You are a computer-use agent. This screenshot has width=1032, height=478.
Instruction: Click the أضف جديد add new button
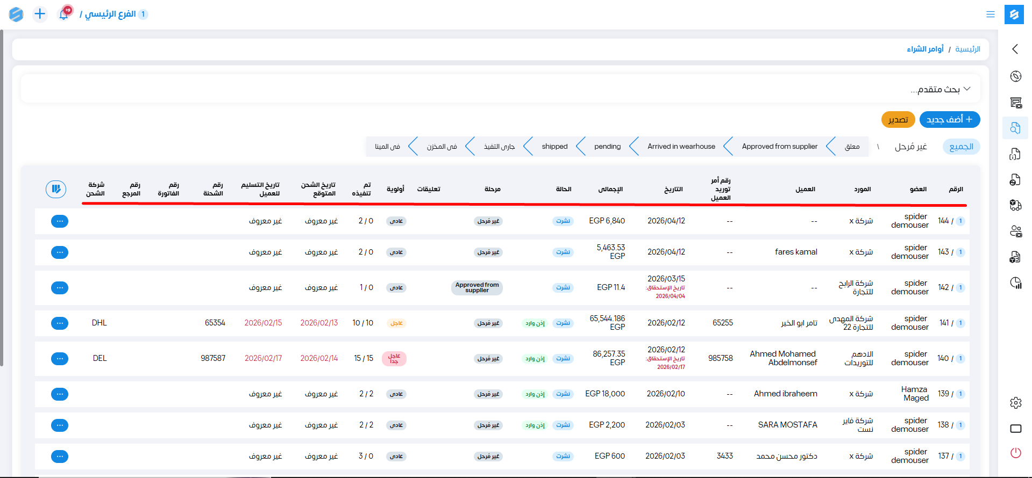tap(949, 119)
